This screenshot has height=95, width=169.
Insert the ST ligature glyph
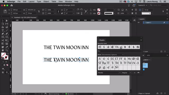click(x=100, y=63)
